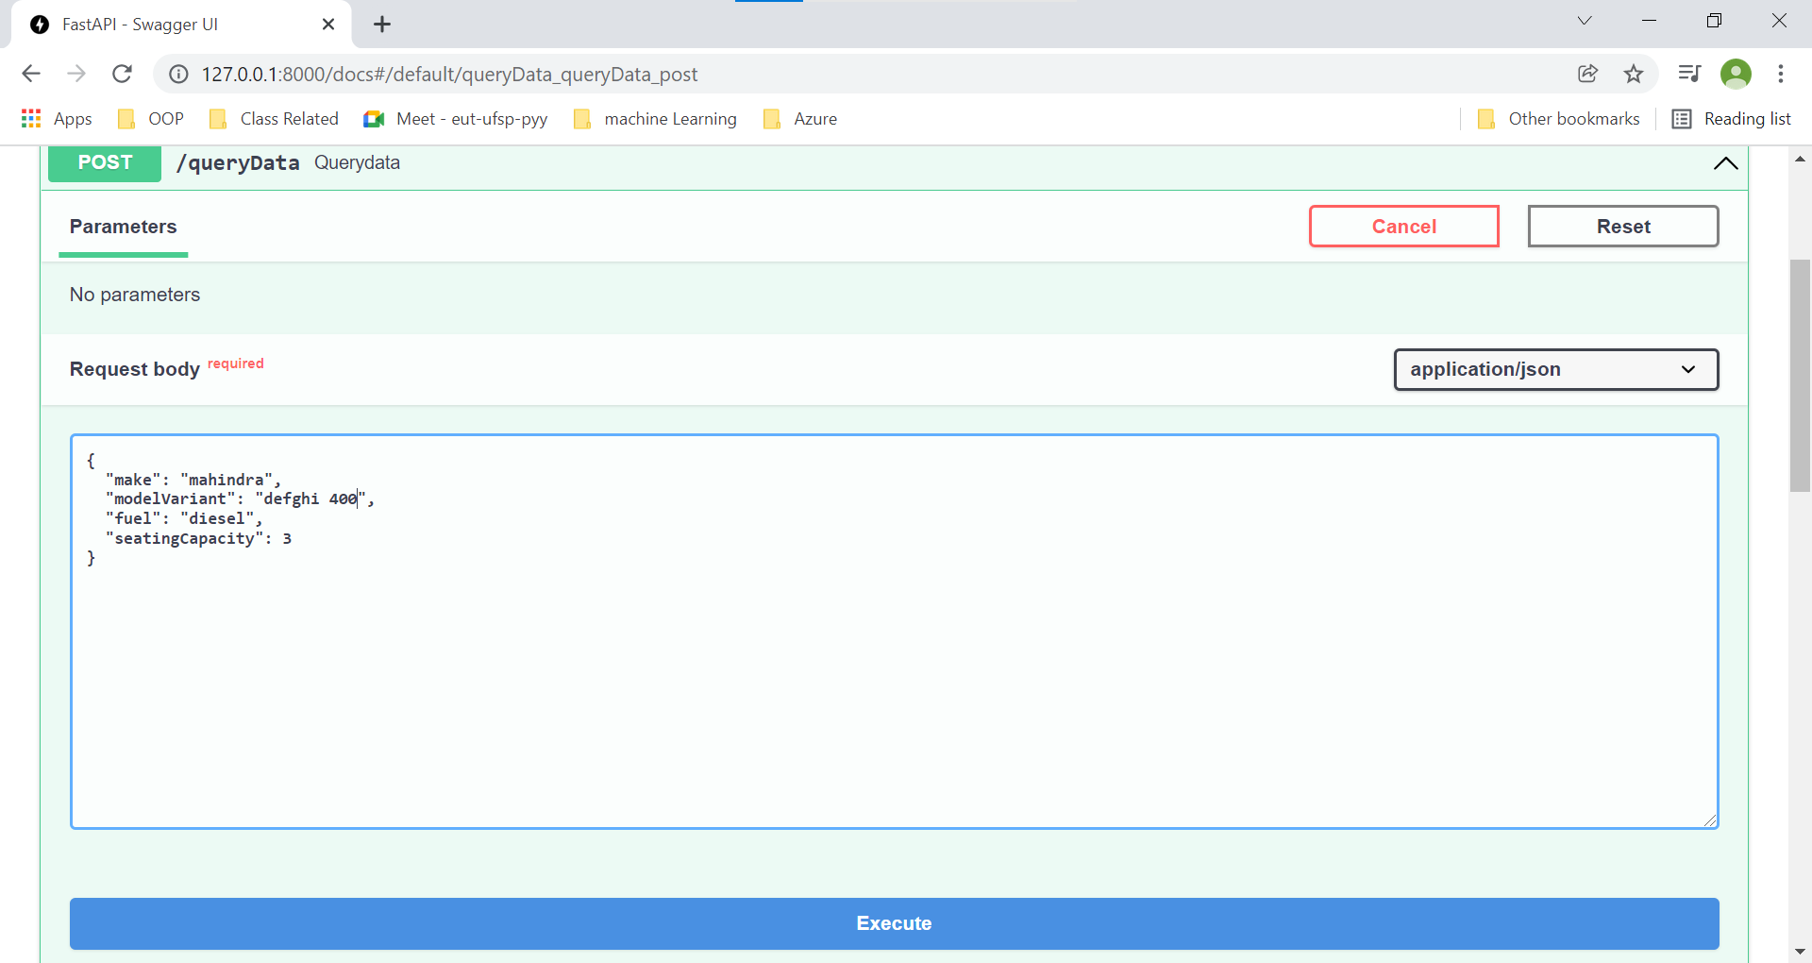Open the Chrome three-dot menu
Viewport: 1812px width, 963px height.
(1781, 74)
